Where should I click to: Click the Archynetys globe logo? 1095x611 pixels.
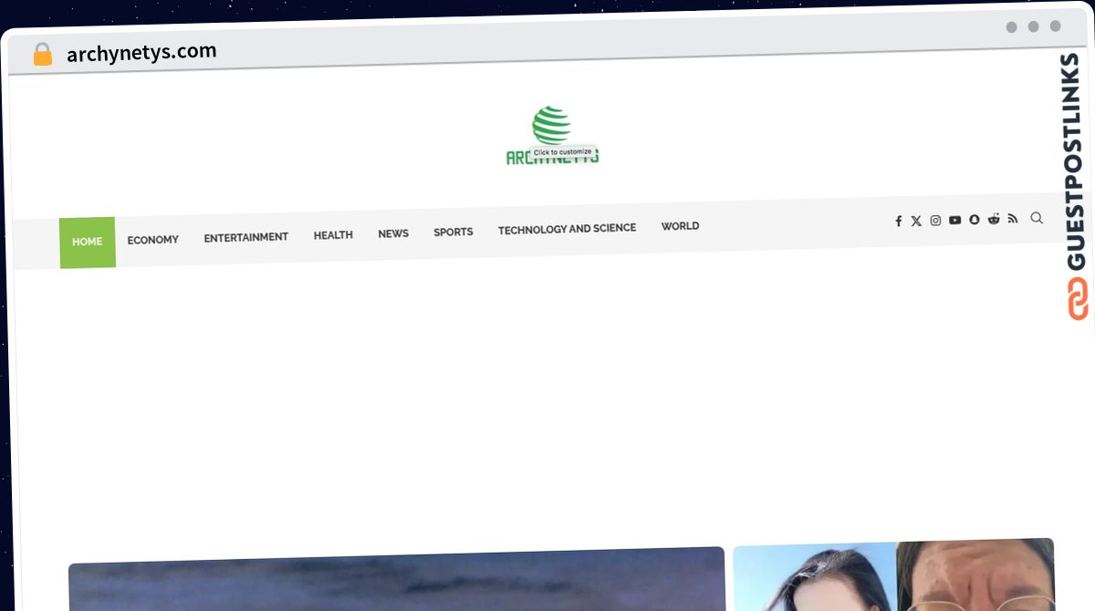click(x=552, y=136)
